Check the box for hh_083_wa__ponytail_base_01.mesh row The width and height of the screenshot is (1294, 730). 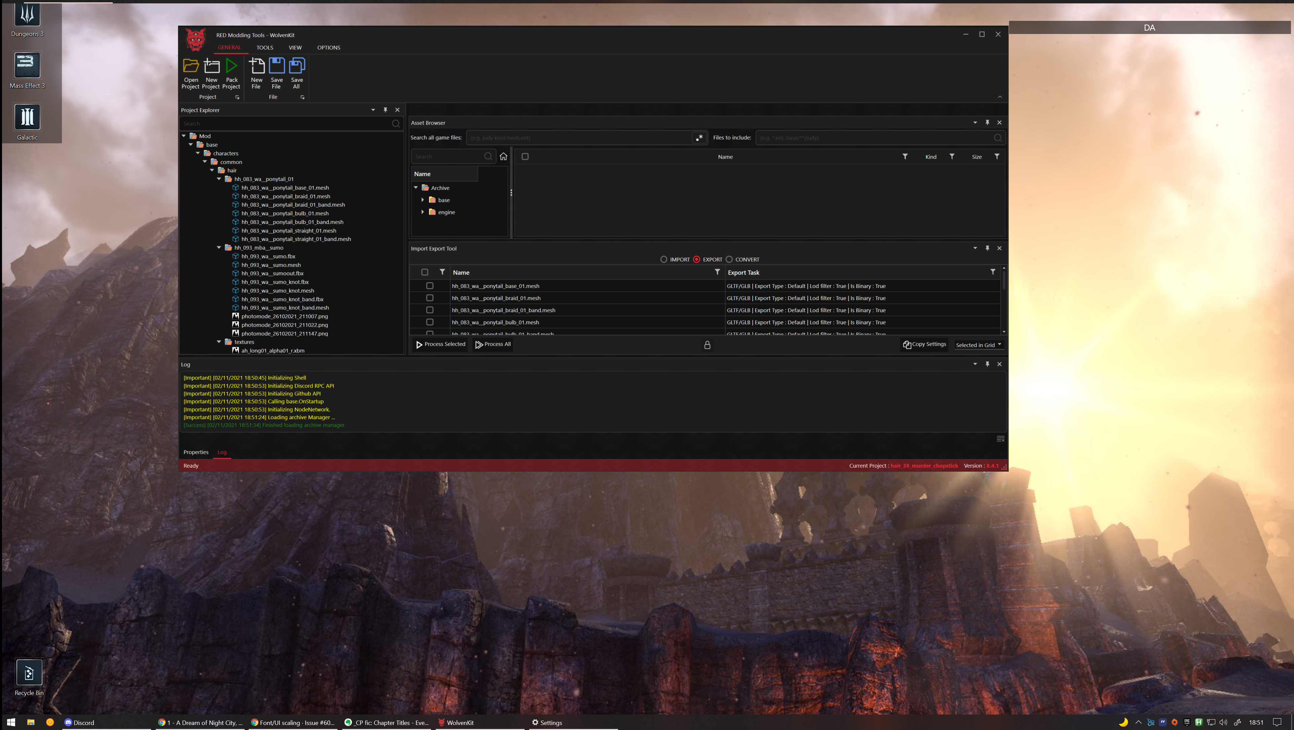click(430, 286)
